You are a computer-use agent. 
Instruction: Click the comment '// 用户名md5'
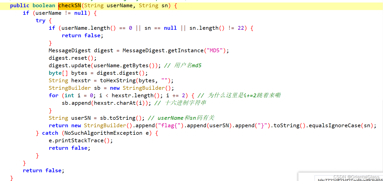[183, 66]
